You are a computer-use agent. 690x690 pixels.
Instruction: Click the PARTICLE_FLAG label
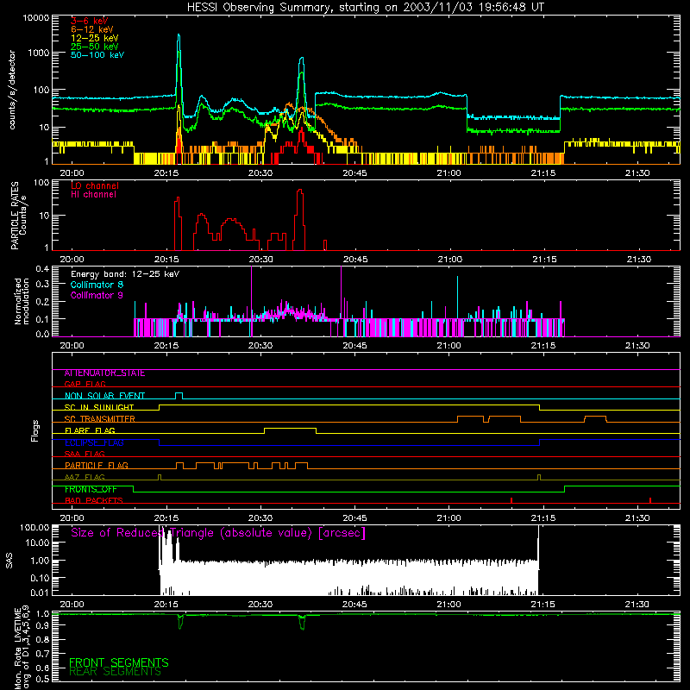(97, 466)
